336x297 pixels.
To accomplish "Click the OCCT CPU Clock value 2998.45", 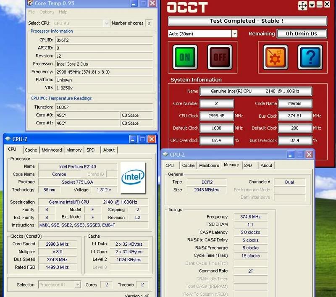I will pos(216,116).
